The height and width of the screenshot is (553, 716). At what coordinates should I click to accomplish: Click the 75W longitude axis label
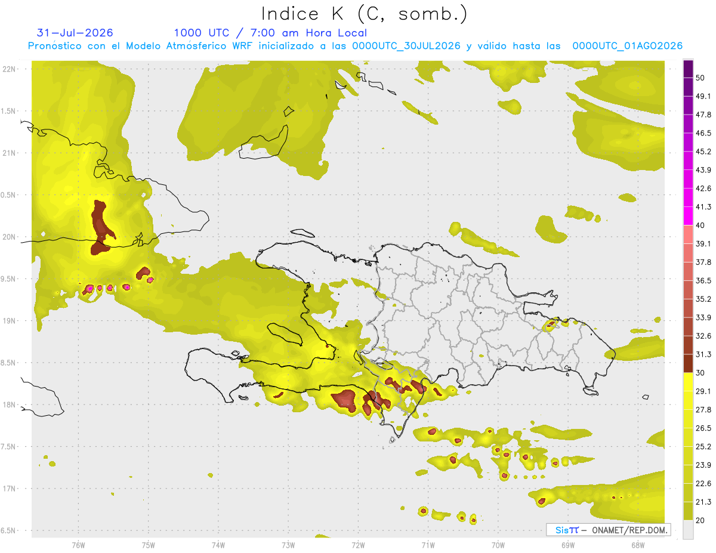pyautogui.click(x=149, y=545)
